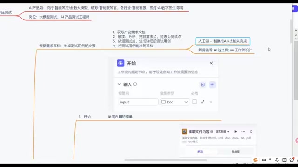298x167 pixels.
Task: Switch to the 单次 tab
Action: pos(200,152)
